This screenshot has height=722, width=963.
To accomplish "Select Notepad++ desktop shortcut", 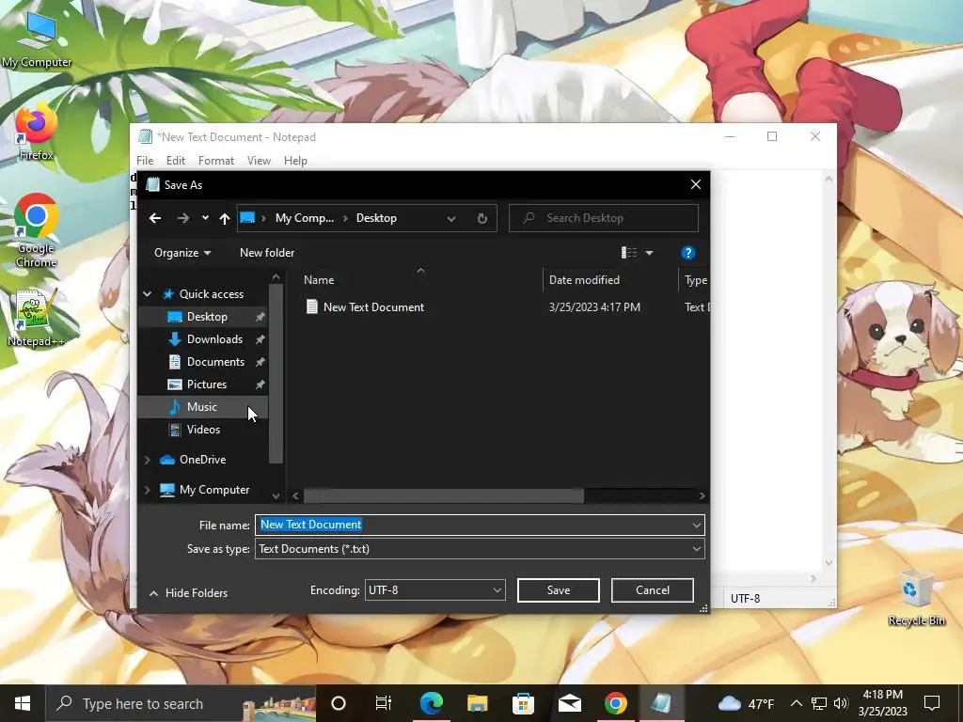I will [37, 318].
